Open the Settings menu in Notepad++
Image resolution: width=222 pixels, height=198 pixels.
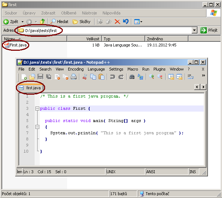[x=116, y=69]
